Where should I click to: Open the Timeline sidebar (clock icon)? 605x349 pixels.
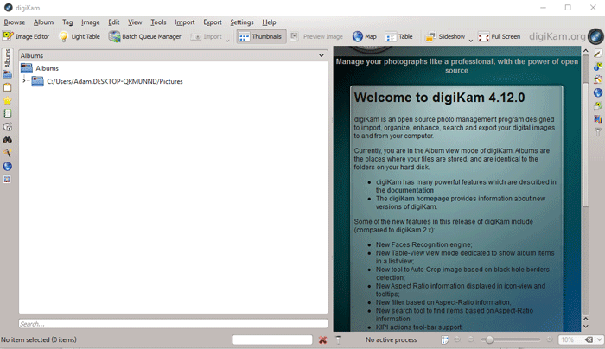[x=7, y=127]
